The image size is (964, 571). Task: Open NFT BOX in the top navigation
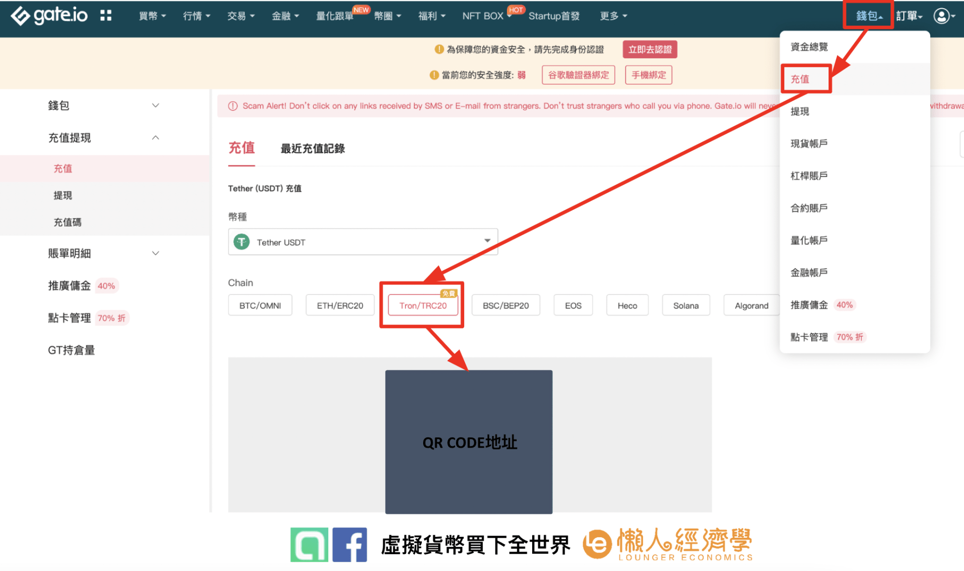click(483, 16)
